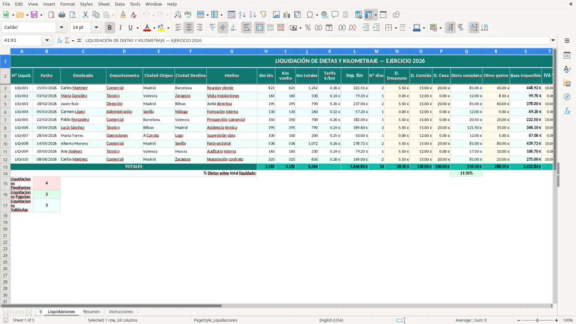Insert an image
Viewport: 576px width, 324px height.
(x=276, y=15)
